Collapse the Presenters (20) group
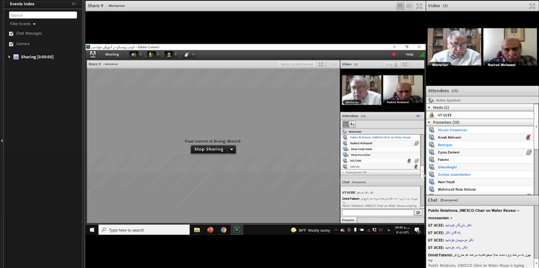Image resolution: width=539 pixels, height=268 pixels. pos(429,123)
